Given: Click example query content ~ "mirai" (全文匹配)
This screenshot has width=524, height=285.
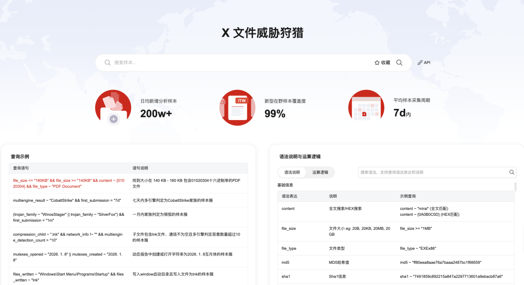Looking at the screenshot, I should click(424, 209).
